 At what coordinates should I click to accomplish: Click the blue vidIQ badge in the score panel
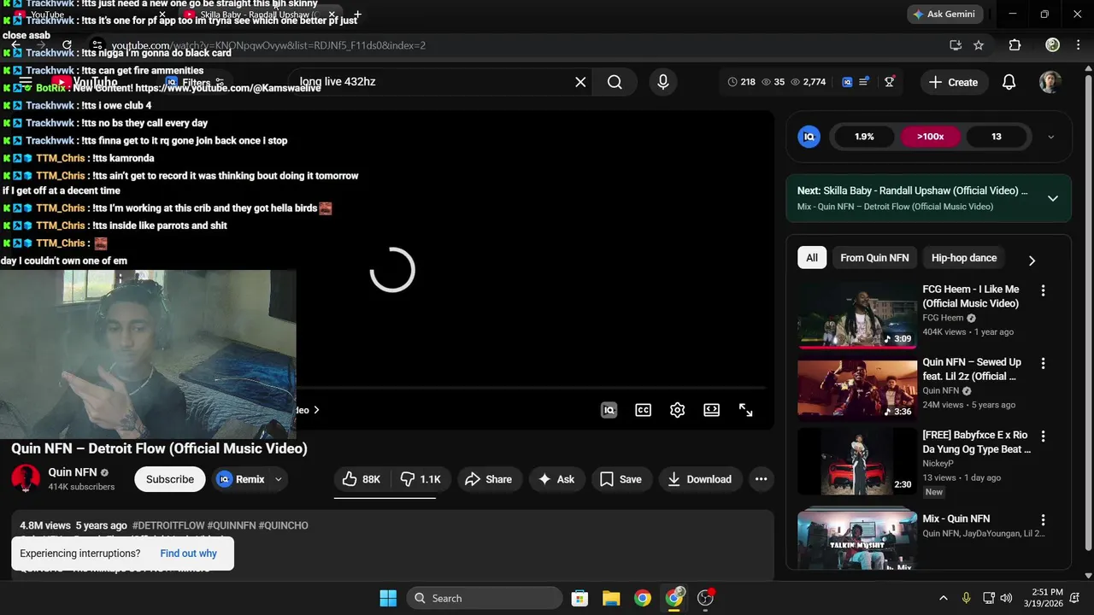tap(809, 137)
